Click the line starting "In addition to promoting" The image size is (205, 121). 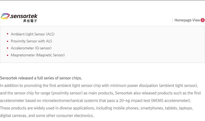pyautogui.click(x=99, y=86)
